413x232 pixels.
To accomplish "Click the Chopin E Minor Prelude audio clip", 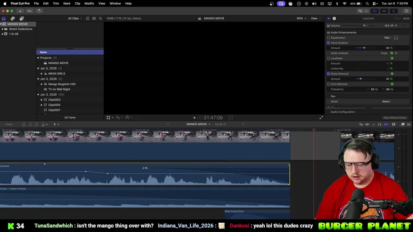I will pos(145,197).
